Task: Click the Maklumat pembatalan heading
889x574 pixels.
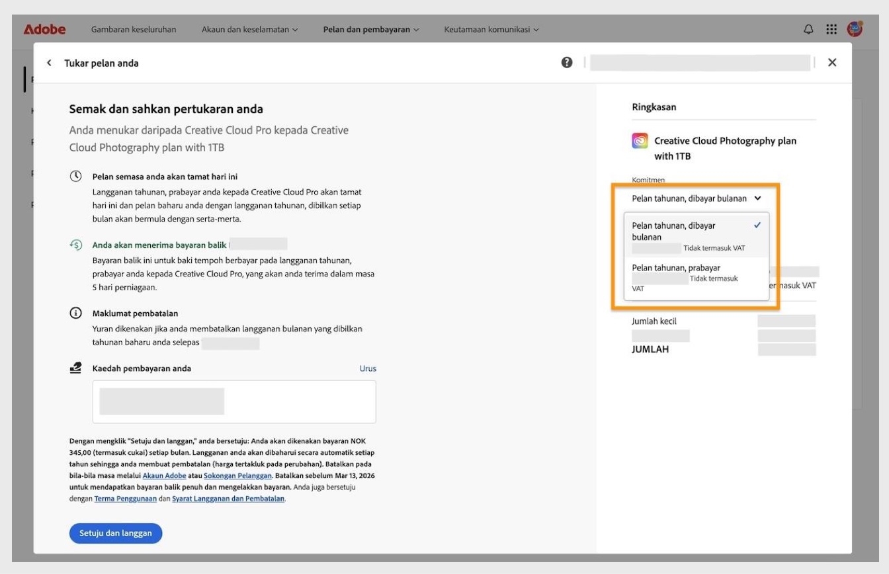Action: pyautogui.click(x=135, y=313)
